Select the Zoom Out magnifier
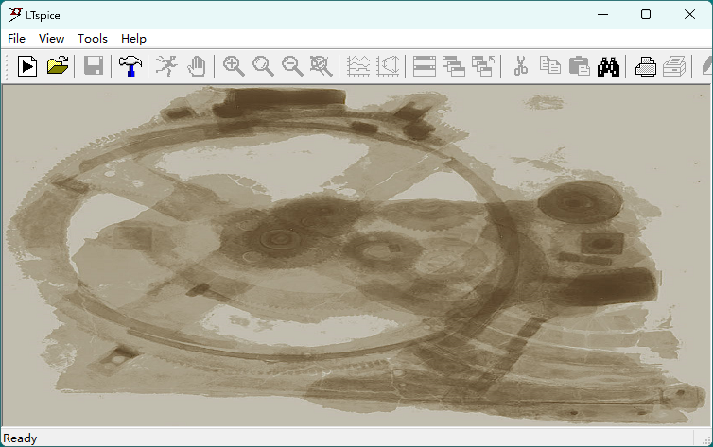This screenshot has height=447, width=713. (292, 66)
